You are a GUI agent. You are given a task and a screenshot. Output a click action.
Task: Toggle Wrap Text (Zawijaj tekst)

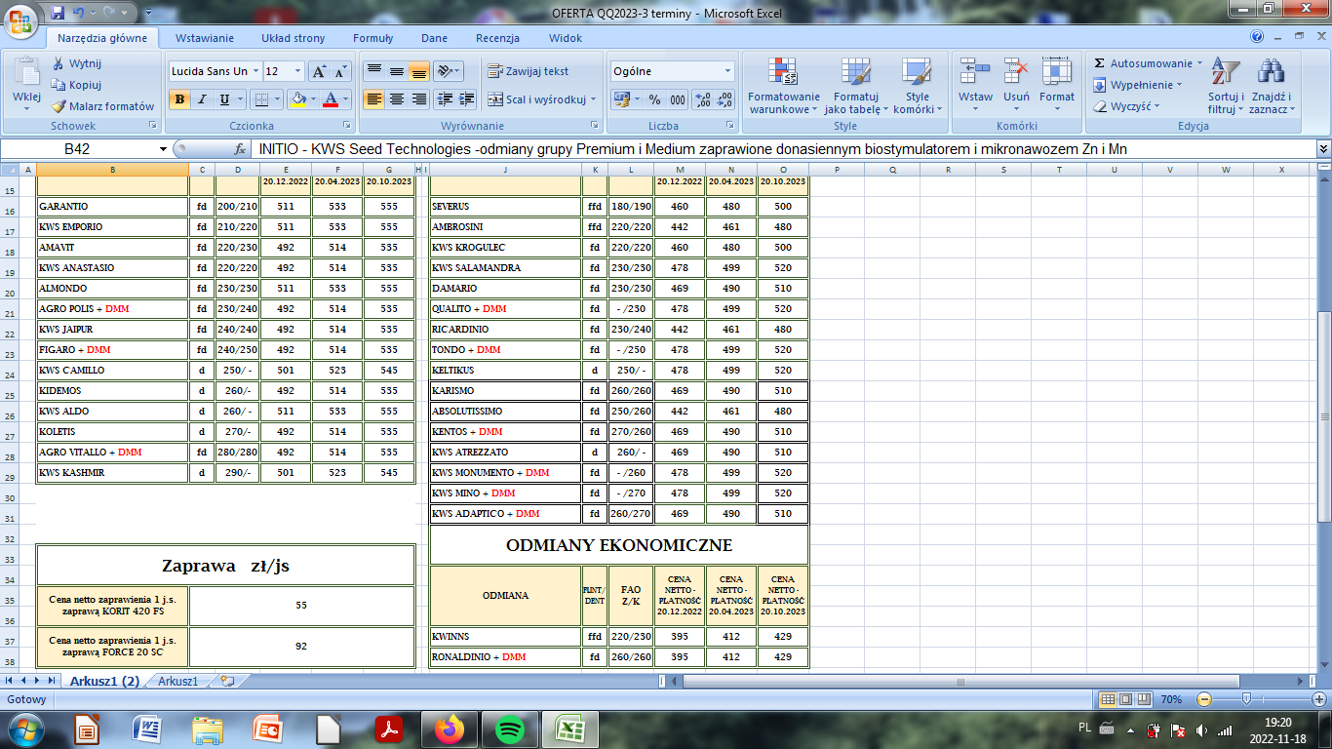click(528, 71)
